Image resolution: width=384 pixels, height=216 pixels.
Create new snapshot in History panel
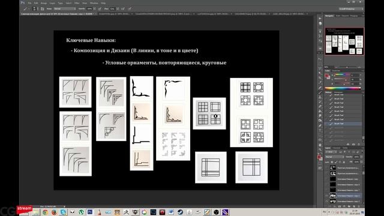click(353, 144)
